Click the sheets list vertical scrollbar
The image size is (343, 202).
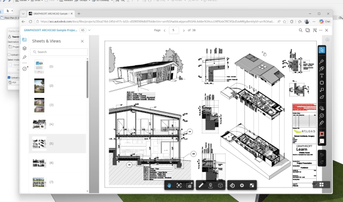(x=87, y=79)
